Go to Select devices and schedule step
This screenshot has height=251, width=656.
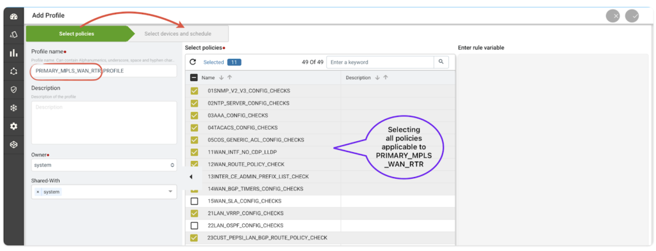point(178,34)
